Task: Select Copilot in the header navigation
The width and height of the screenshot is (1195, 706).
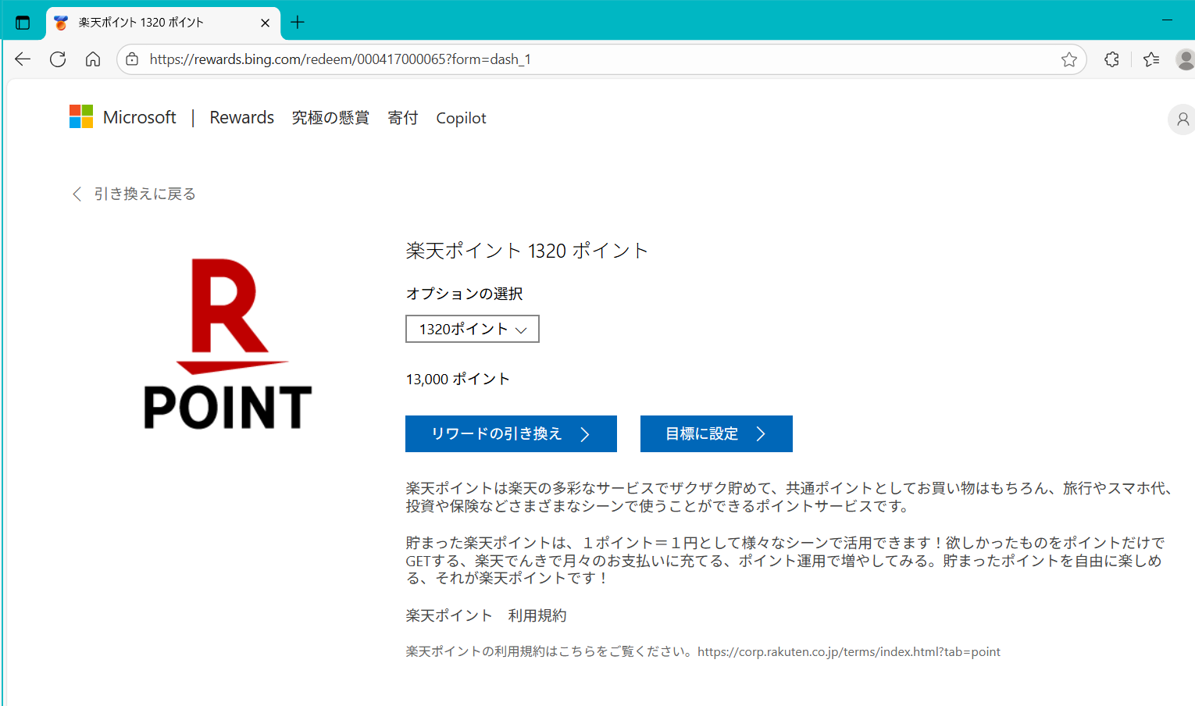Action: pos(461,118)
